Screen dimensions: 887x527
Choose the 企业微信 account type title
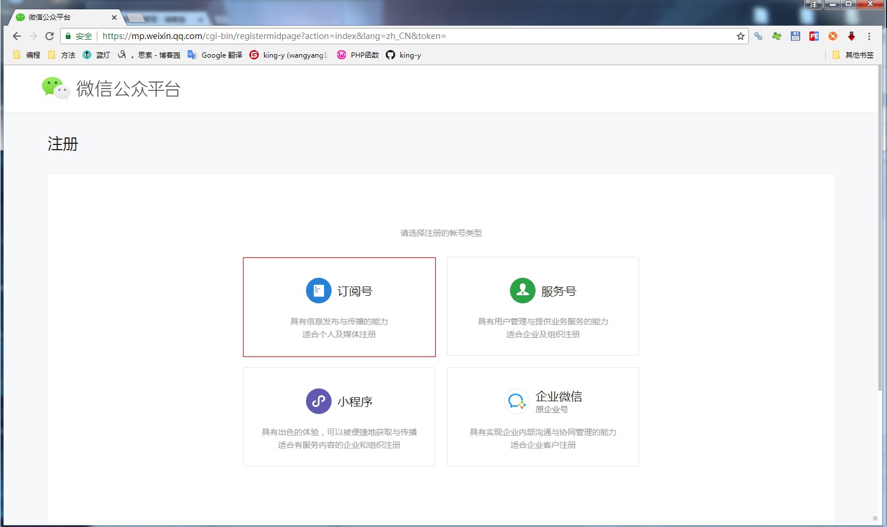pyautogui.click(x=559, y=397)
